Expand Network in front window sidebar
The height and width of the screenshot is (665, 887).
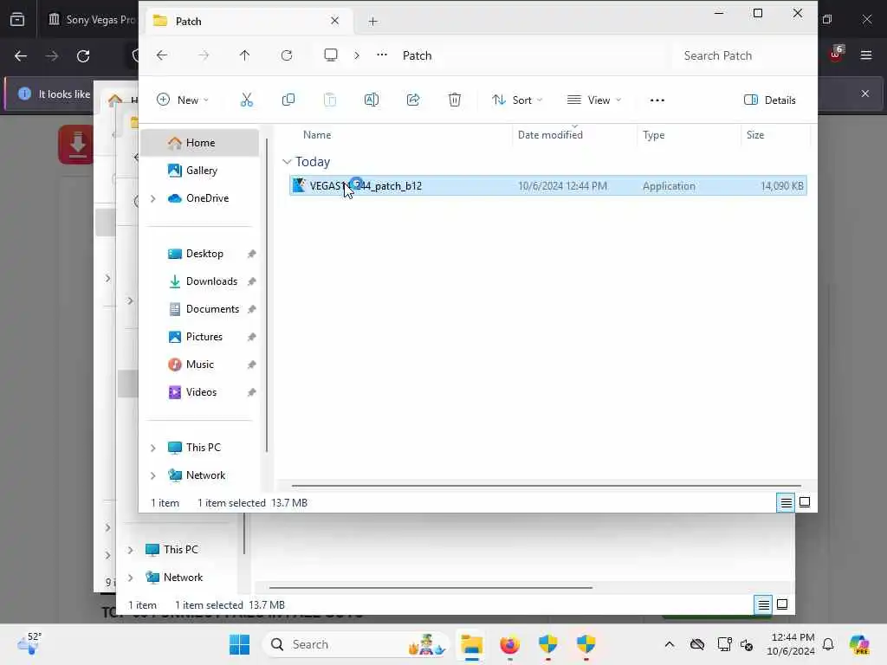(152, 475)
